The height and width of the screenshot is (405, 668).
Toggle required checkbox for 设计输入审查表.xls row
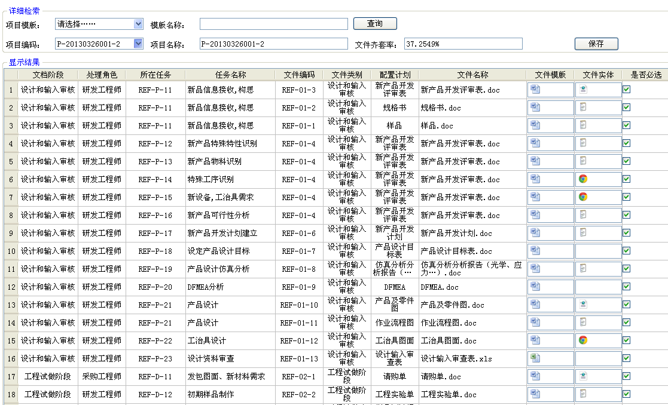627,358
